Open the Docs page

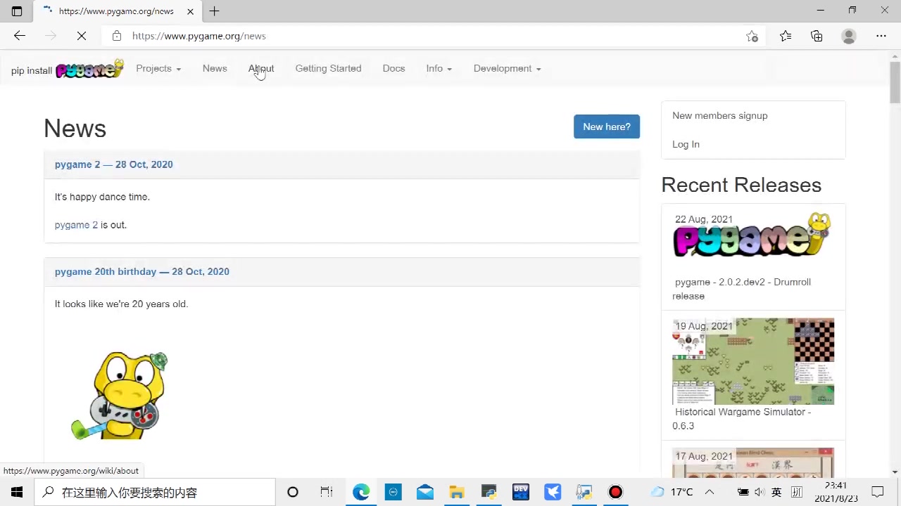393,68
